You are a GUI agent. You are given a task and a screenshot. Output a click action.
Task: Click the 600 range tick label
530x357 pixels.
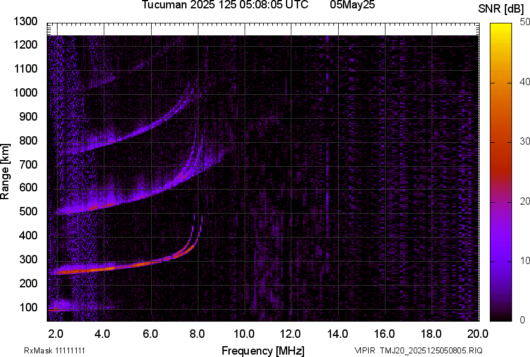pos(28,187)
